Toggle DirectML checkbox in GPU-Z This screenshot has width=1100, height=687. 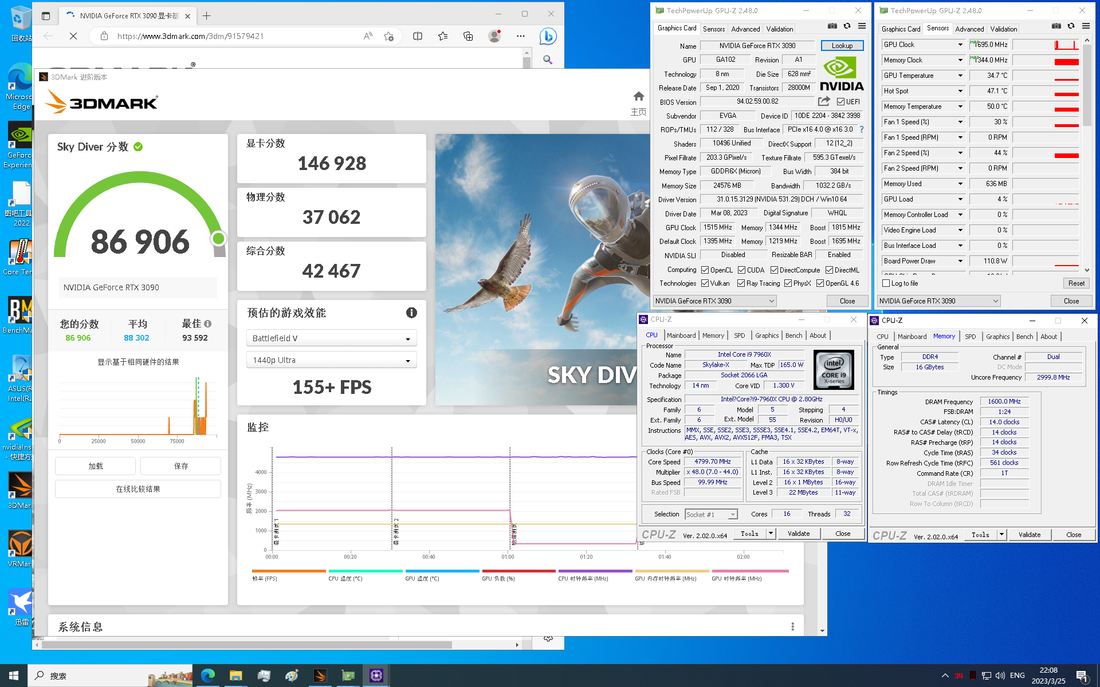(829, 270)
